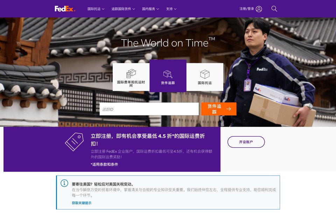Click the user profile avatar icon
Image resolution: width=336 pixels, height=219 pixels.
tap(259, 9)
